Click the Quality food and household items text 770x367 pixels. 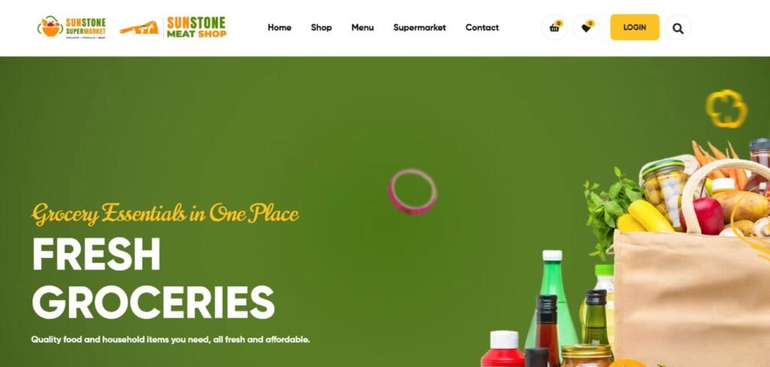click(171, 339)
